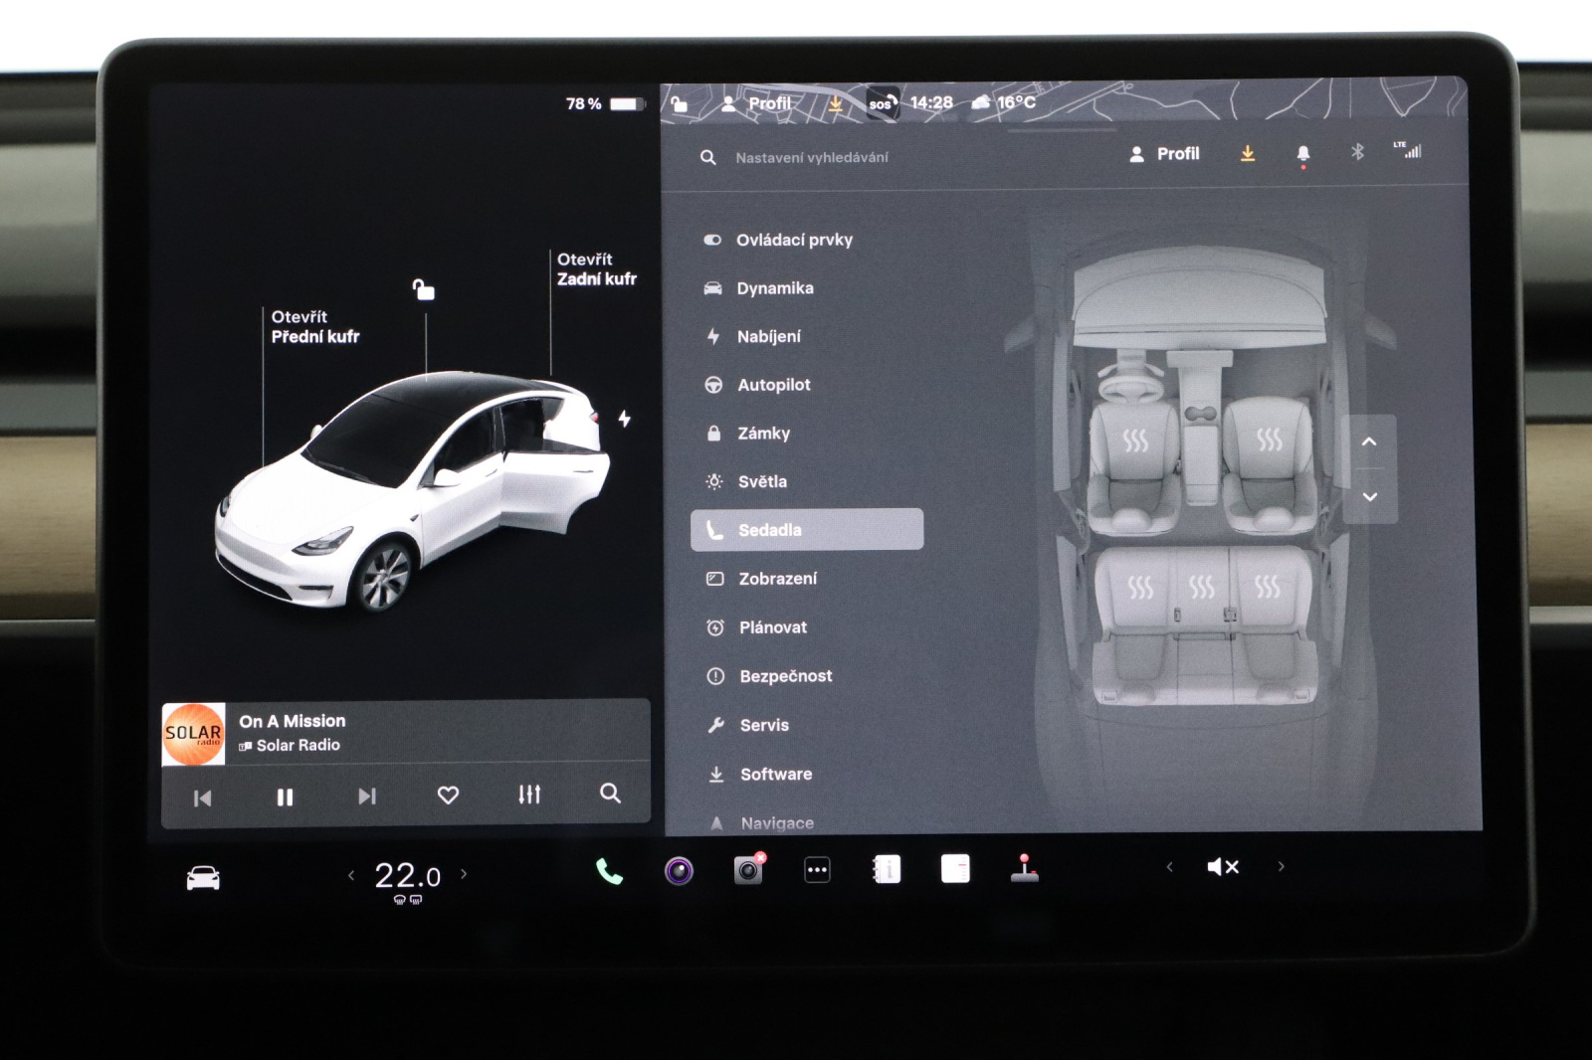Tap the joystick arcade icon

(1024, 868)
